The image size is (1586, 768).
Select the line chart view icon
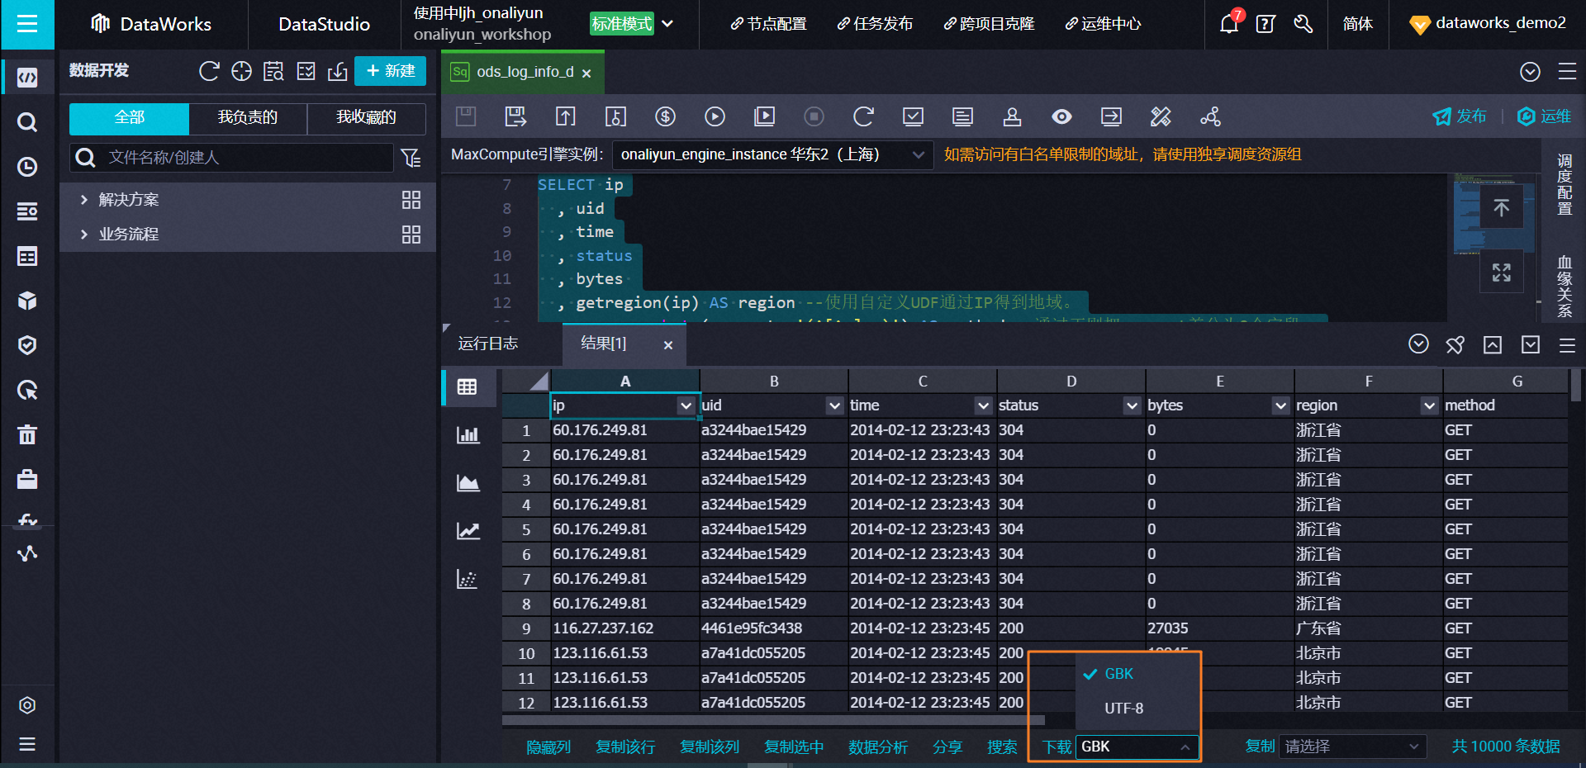pos(468,531)
